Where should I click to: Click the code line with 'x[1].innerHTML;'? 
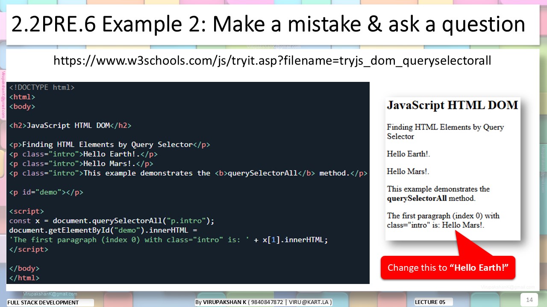tap(168, 240)
